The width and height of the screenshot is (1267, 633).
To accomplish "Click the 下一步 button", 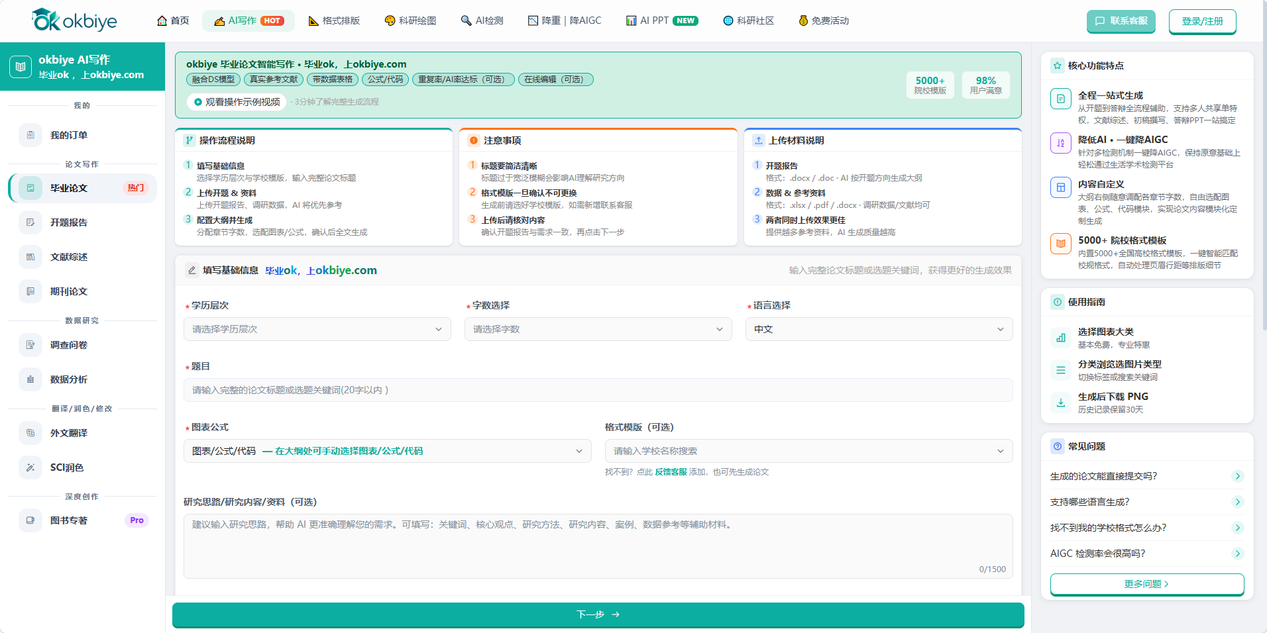I will 598,614.
